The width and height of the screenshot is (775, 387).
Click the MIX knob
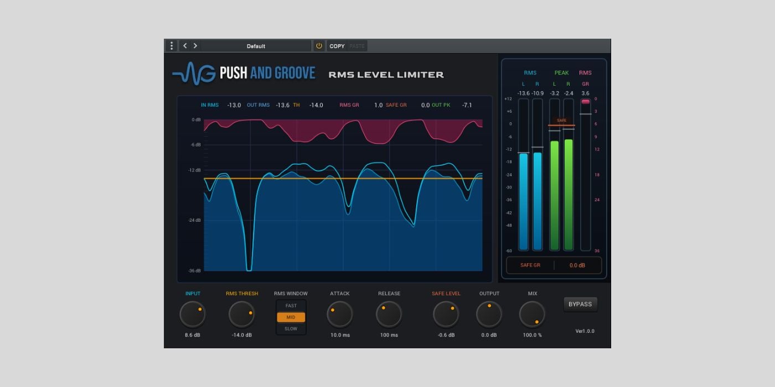coord(533,315)
